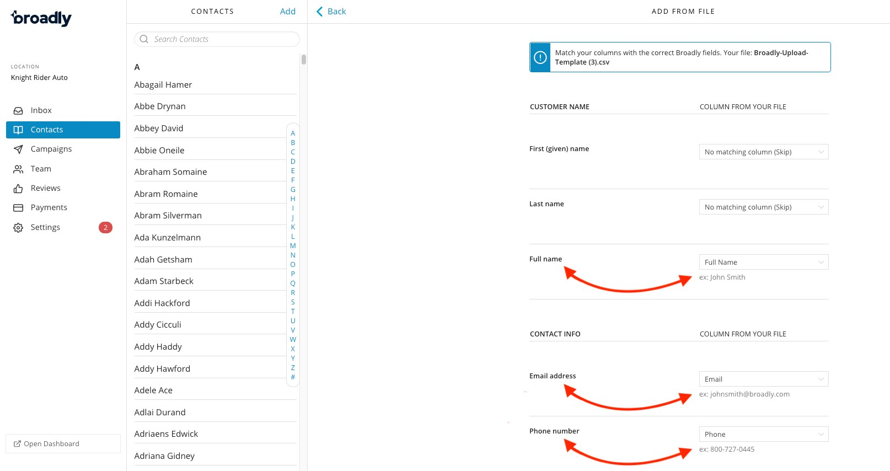Click Add to create a contact
The height and width of the screenshot is (471, 890).
click(287, 12)
